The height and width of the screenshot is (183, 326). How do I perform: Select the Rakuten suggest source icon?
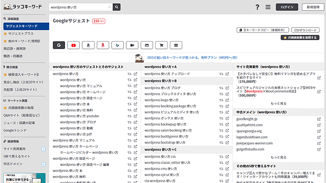[x=103, y=45]
